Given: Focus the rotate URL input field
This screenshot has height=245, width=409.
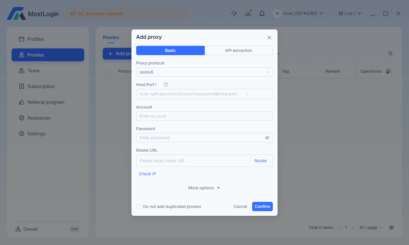Looking at the screenshot, I should (194, 161).
